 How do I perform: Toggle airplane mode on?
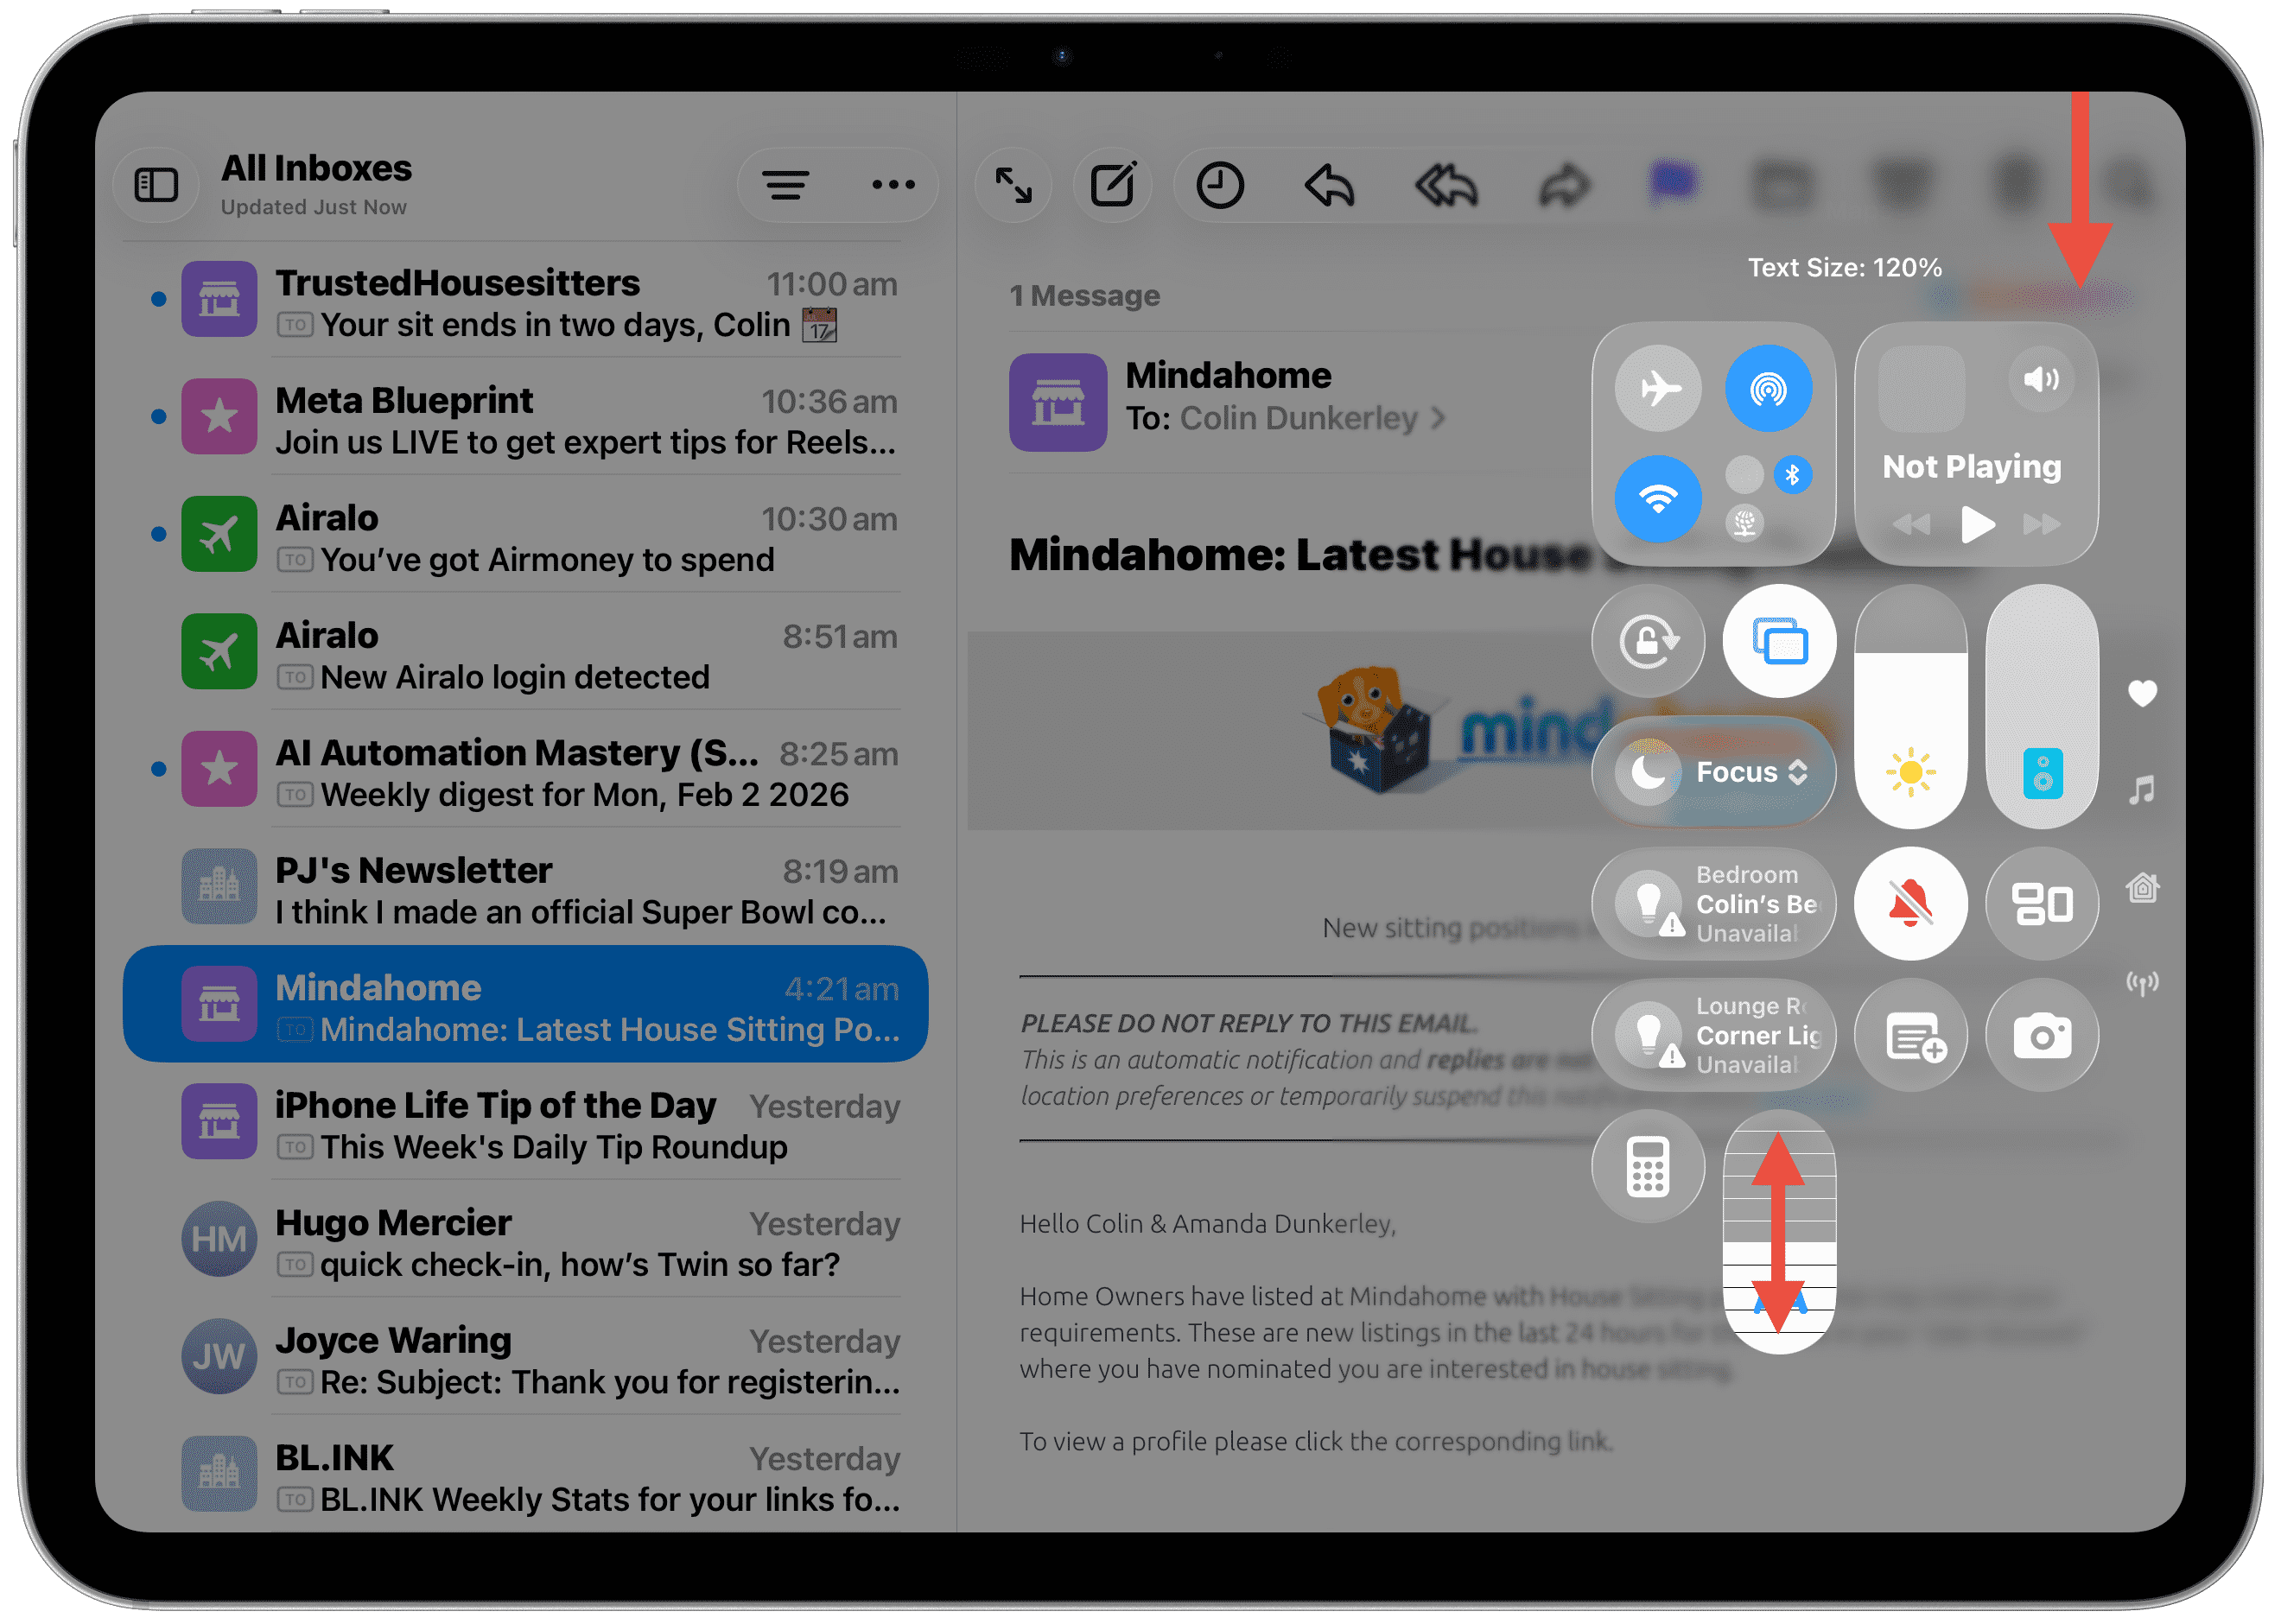coord(1658,388)
